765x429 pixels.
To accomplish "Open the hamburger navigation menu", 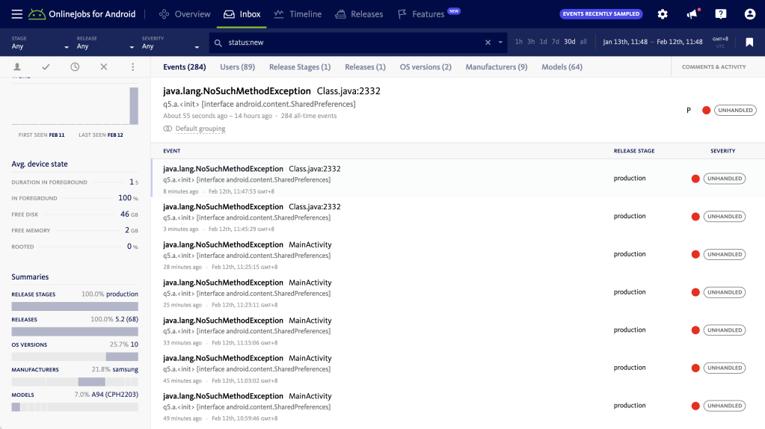I will pos(16,14).
